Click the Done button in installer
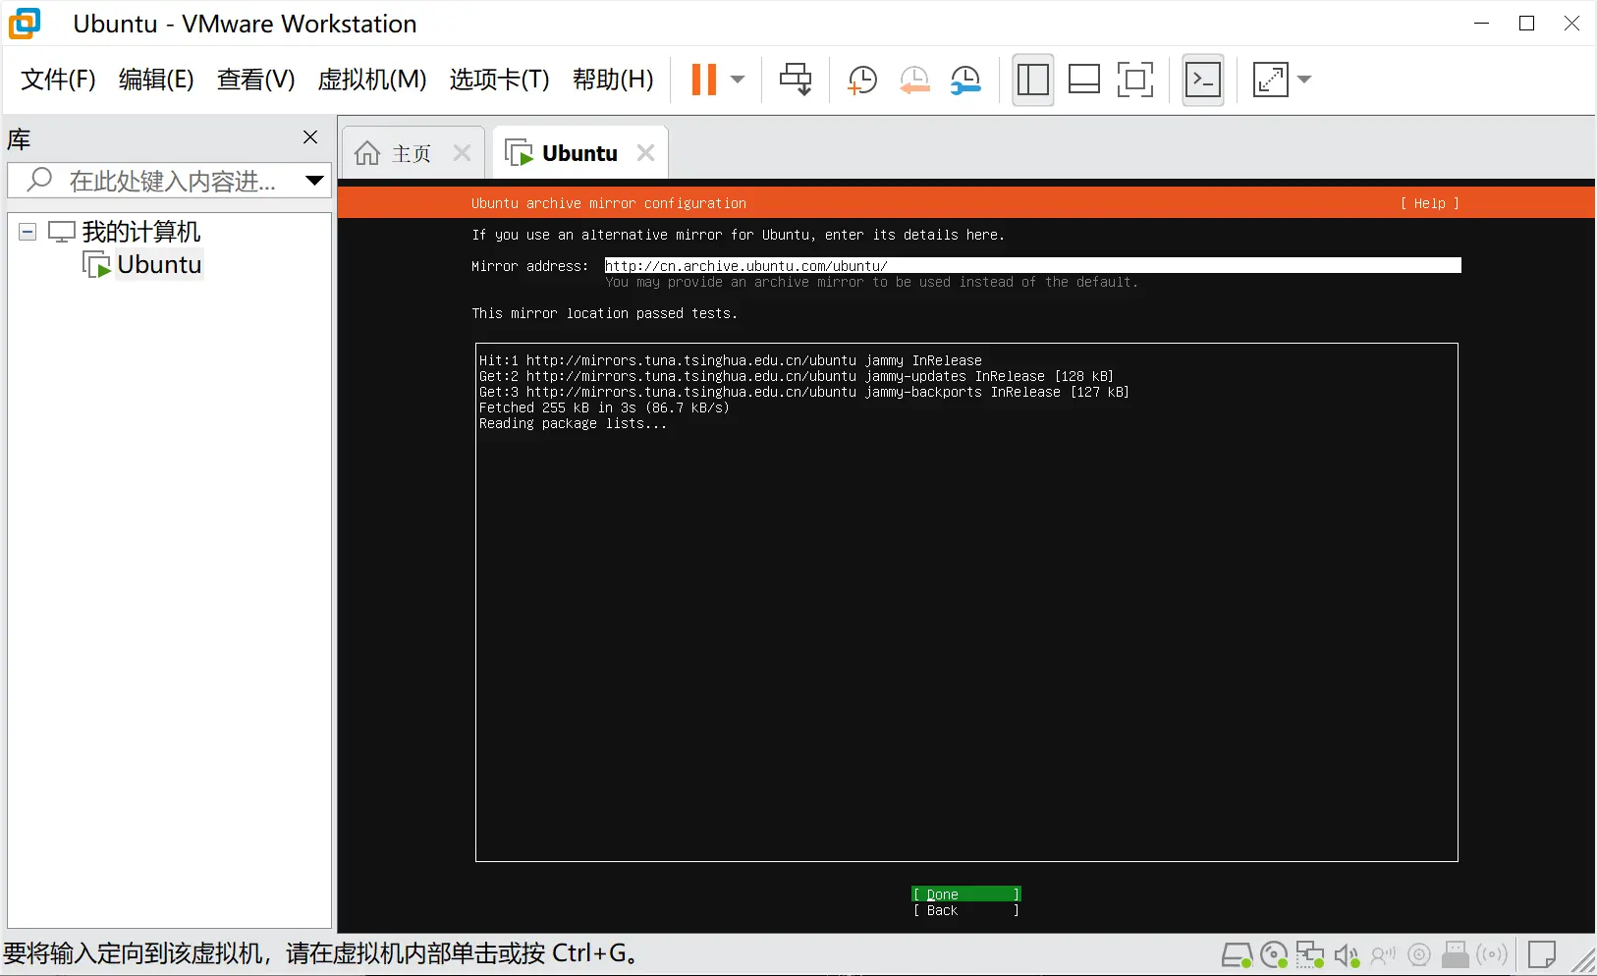Screen dimensions: 1597x976 click(x=966, y=895)
